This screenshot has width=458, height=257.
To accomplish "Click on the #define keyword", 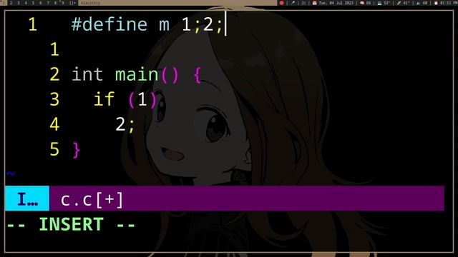I will 109,24.
